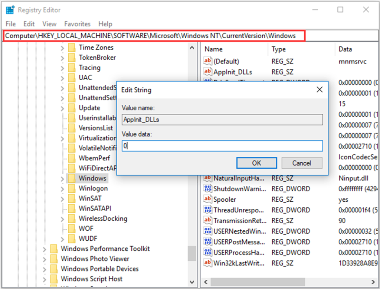Image resolution: width=380 pixels, height=289 pixels.
Task: Click the WinSATAPI folder icon
Action: click(x=72, y=208)
